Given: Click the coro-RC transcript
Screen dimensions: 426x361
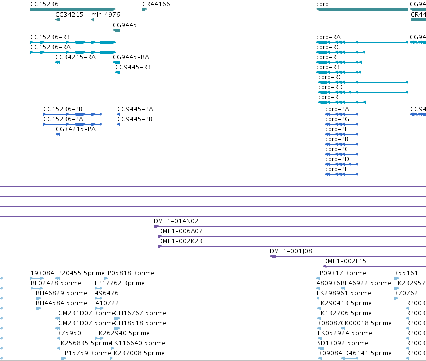Looking at the screenshot, I should pos(363,82).
